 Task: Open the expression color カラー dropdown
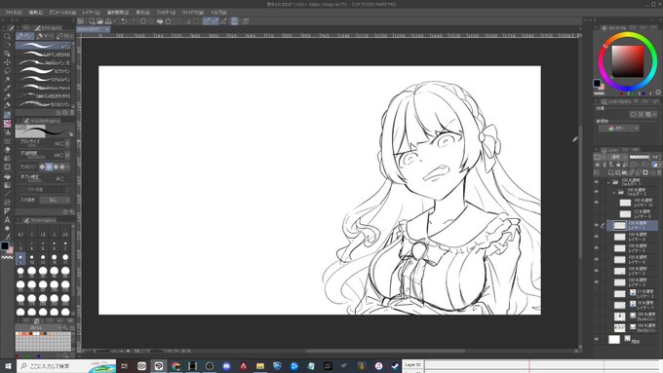[618, 129]
